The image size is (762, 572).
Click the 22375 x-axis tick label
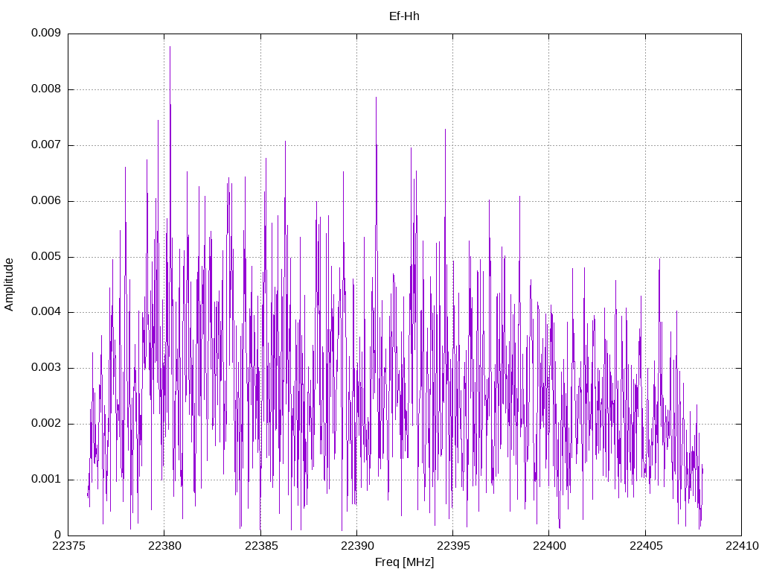(68, 546)
